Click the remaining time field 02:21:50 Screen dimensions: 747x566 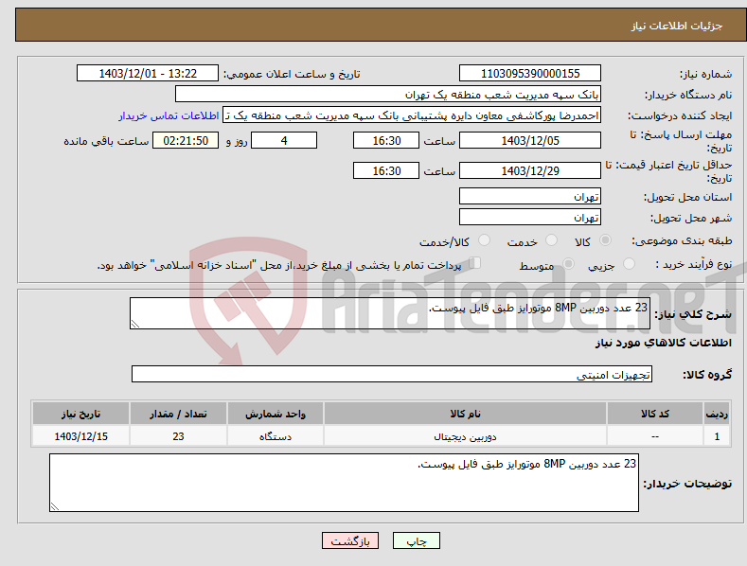click(x=186, y=140)
